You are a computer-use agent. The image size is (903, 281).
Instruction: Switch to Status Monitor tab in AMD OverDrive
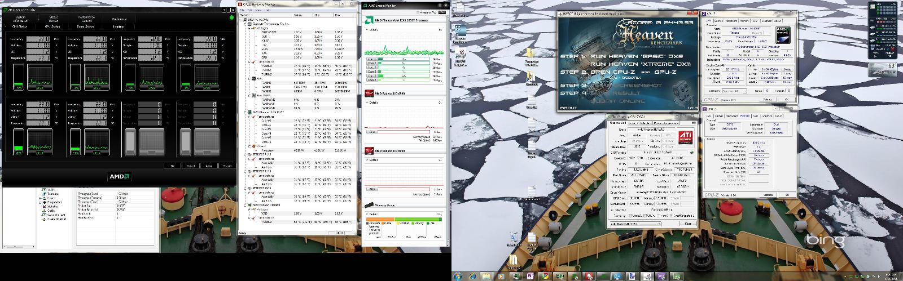pyautogui.click(x=54, y=19)
